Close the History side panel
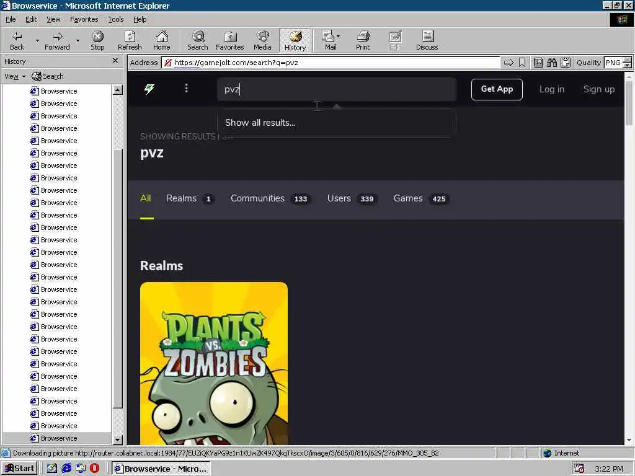Viewport: 635px width, 476px height. (x=115, y=61)
